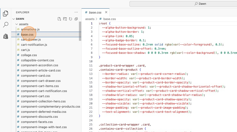237x132 pixels.
Task: Open Explorer's more actions ellipsis menu
Action: 76,12
